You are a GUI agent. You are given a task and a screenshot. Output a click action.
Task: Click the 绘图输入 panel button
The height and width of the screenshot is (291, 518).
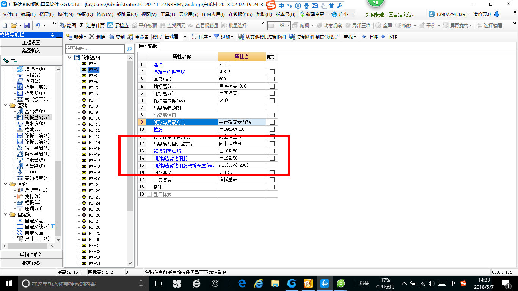[31, 50]
